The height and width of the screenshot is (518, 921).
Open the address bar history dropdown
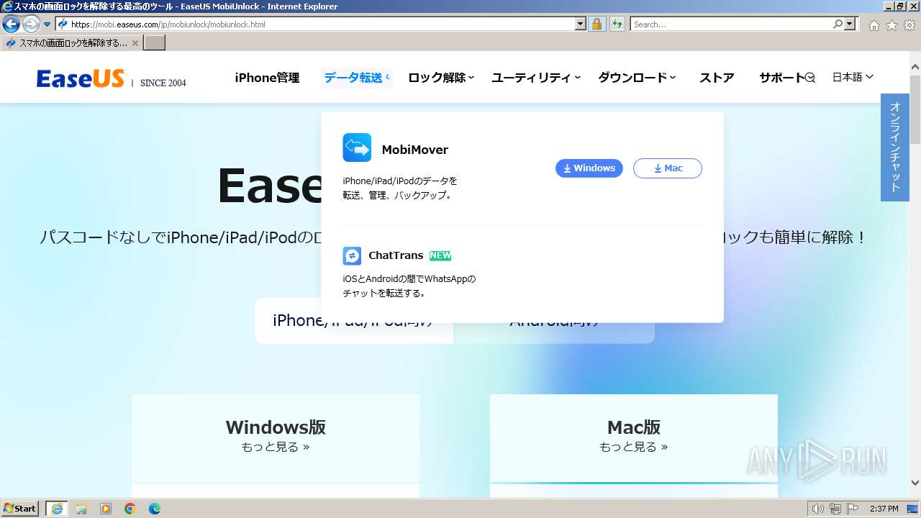click(x=581, y=24)
